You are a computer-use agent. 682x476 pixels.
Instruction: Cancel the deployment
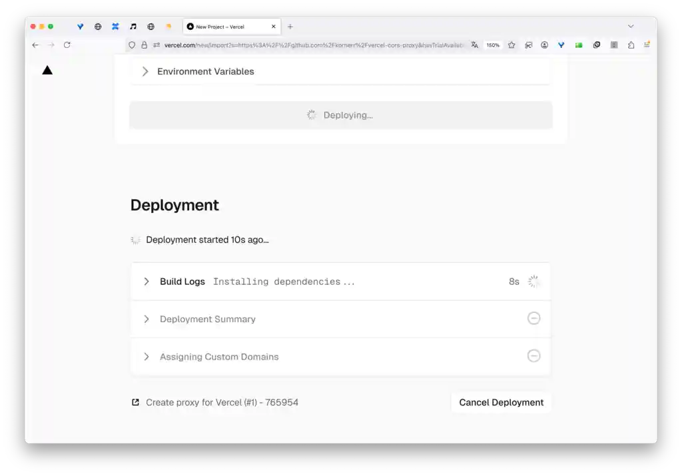coord(501,403)
